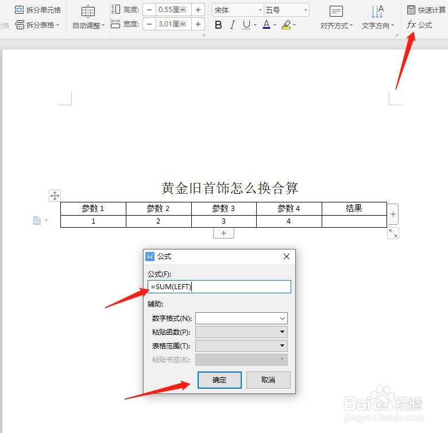Image resolution: width=448 pixels, height=433 pixels.
Task: Click the fx Formula (公式) button
Action: pyautogui.click(x=419, y=25)
